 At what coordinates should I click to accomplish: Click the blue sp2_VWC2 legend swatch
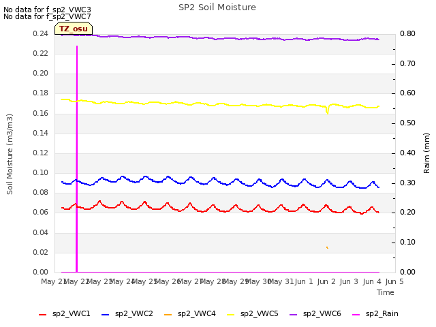106,315
